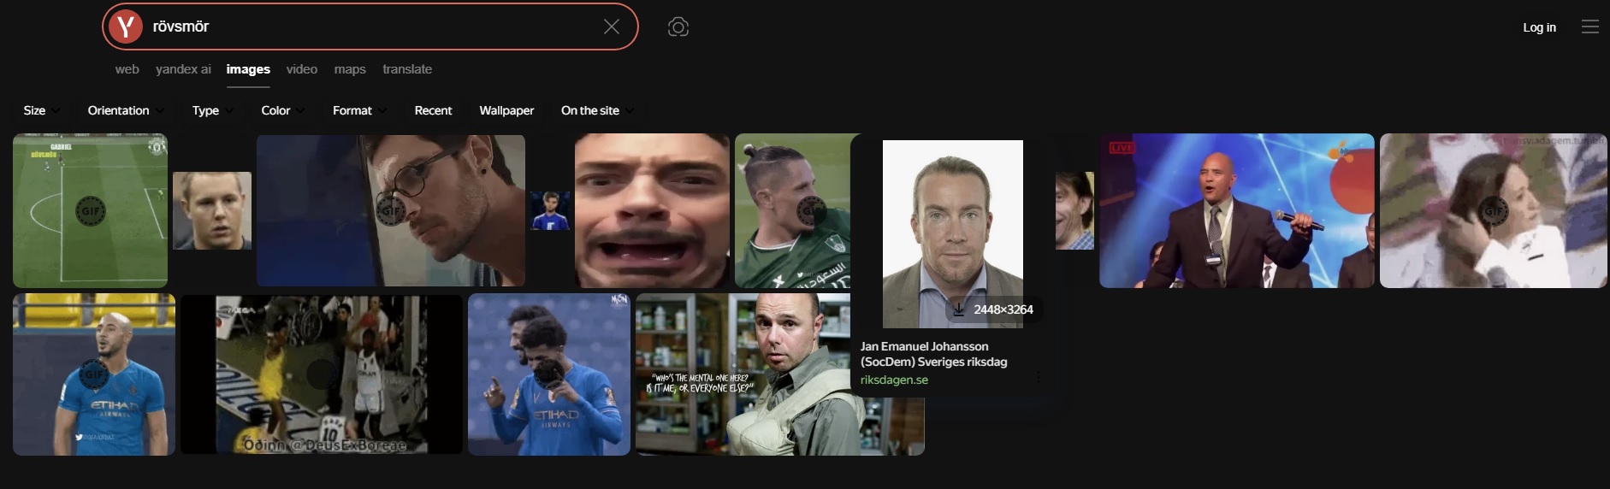This screenshot has height=489, width=1610.
Task: Click GIF badge on the football pitch thumbnail
Action: pyautogui.click(x=91, y=210)
